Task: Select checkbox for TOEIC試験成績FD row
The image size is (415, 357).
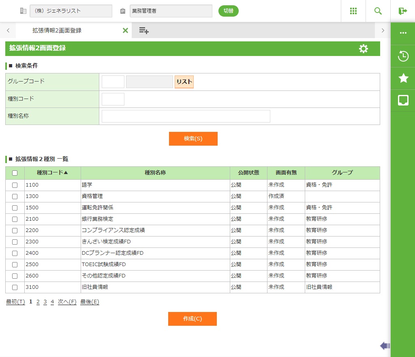Action: pyautogui.click(x=15, y=265)
